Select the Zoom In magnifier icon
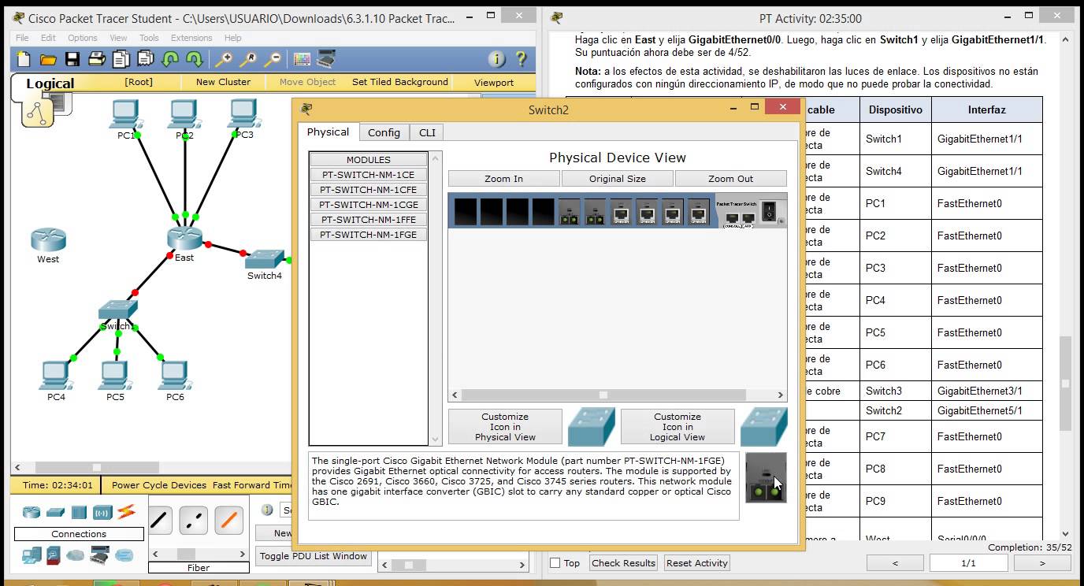Screen dimensions: 1084x586 (224, 59)
